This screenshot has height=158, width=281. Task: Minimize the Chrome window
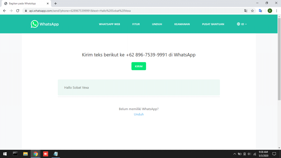(257, 3)
